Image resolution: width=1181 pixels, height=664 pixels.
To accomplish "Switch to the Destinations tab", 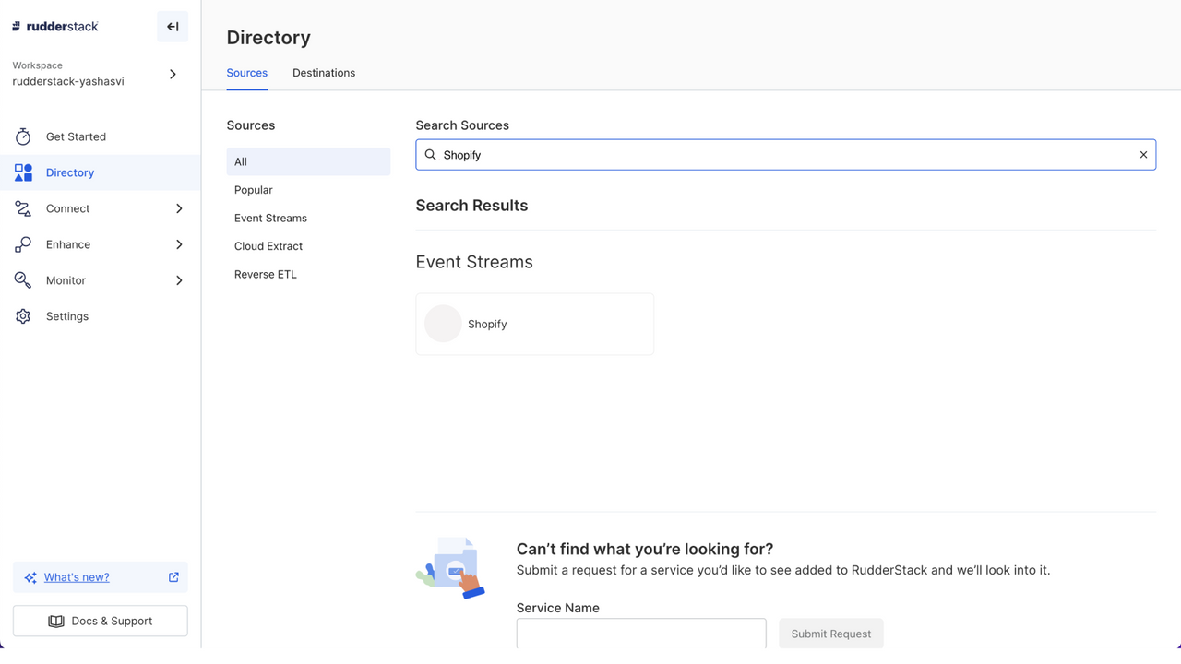I will click(x=324, y=73).
